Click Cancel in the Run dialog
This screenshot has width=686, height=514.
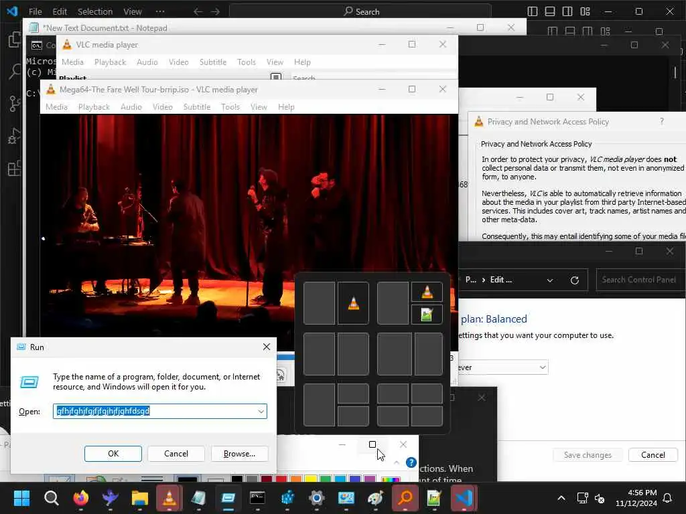176,454
